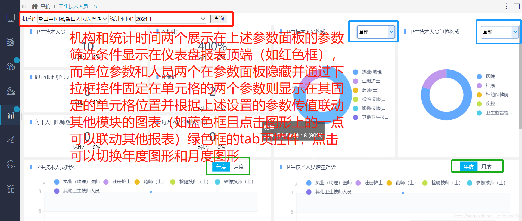This screenshot has height=221, width=522.
Task: Open the 全部 dropdown for 卫生技术人员单位构成
Action: tap(500, 32)
